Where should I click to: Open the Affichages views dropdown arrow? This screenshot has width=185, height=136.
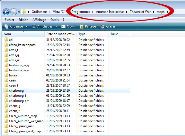[x=57, y=26]
